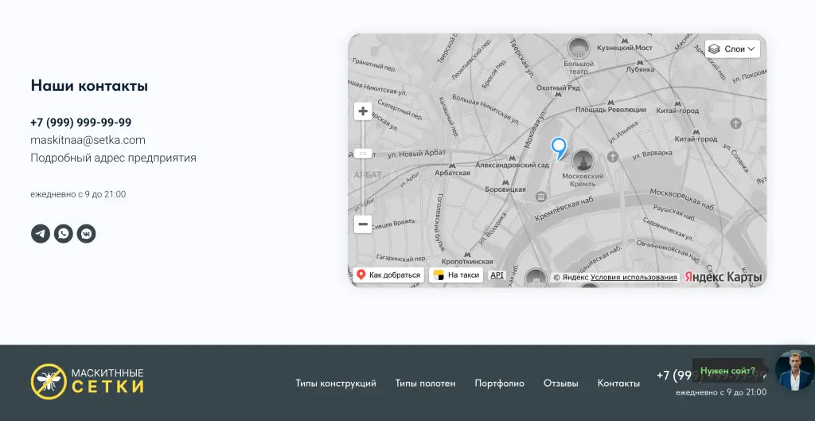
Task: Open the API link on the map
Action: coord(497,275)
